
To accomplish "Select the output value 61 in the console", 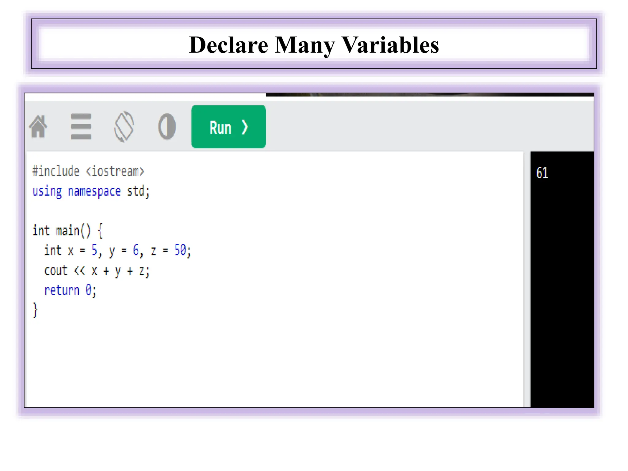I will pyautogui.click(x=542, y=173).
